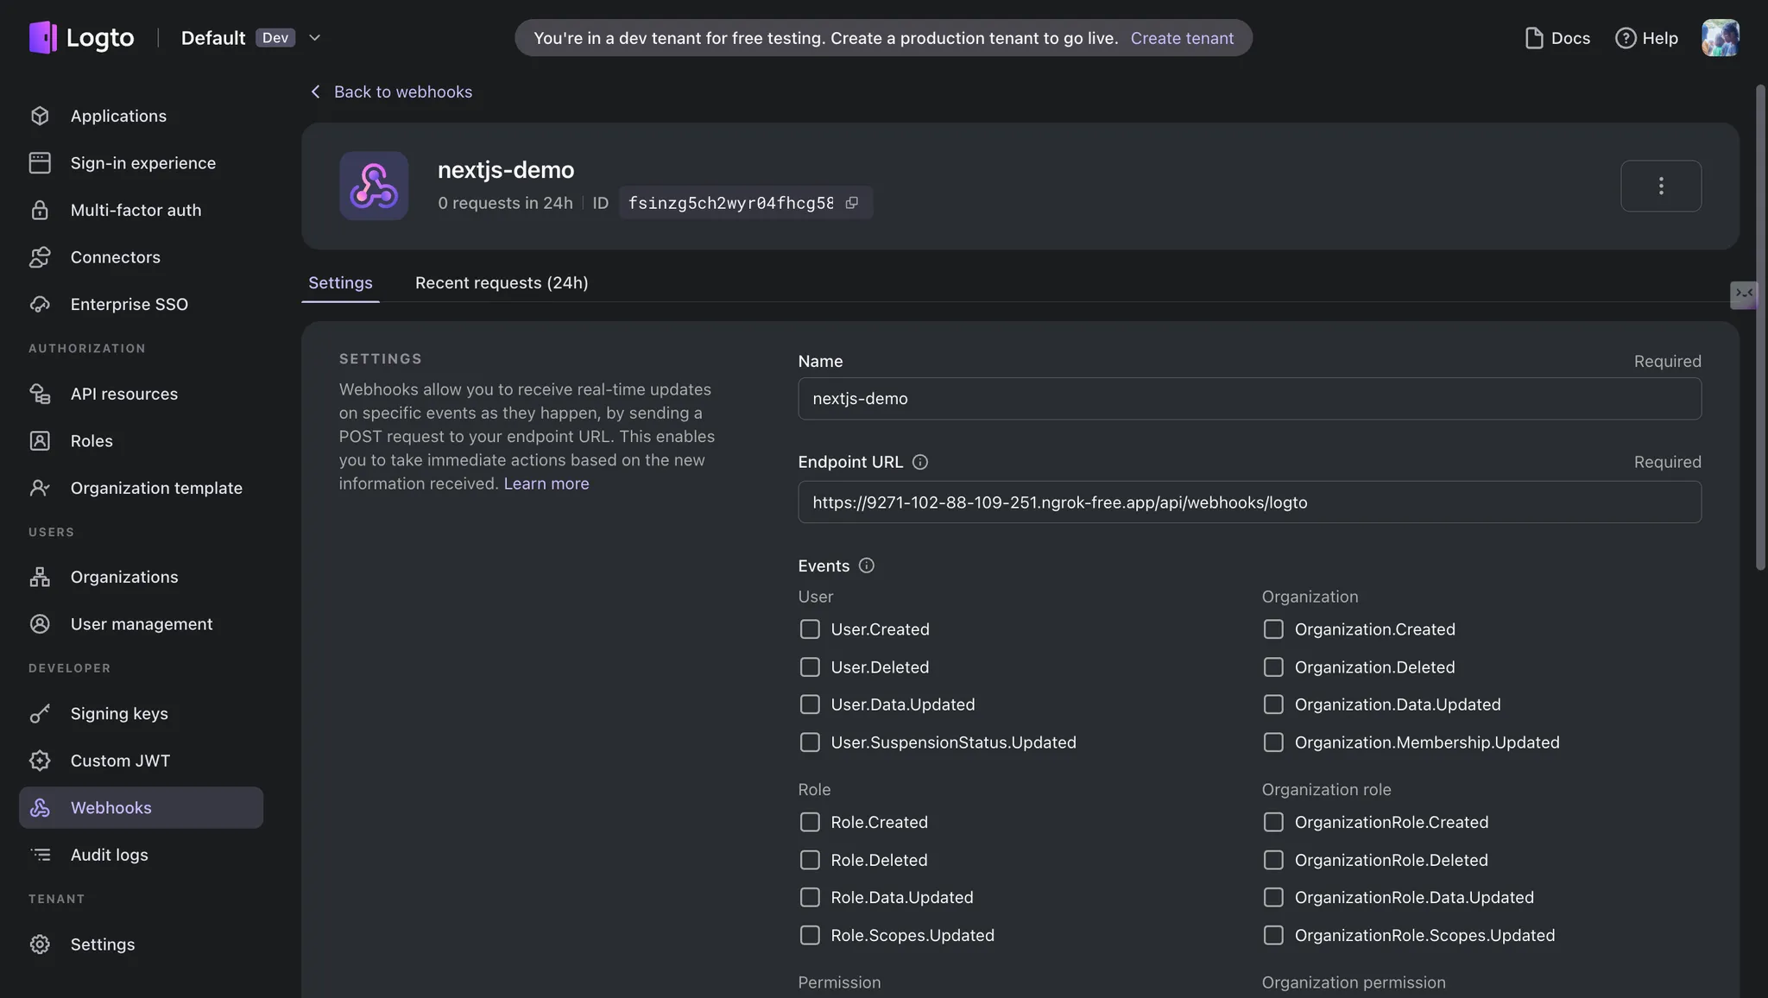Open the tenant selector dropdown
The image size is (1768, 998).
pos(314,37)
